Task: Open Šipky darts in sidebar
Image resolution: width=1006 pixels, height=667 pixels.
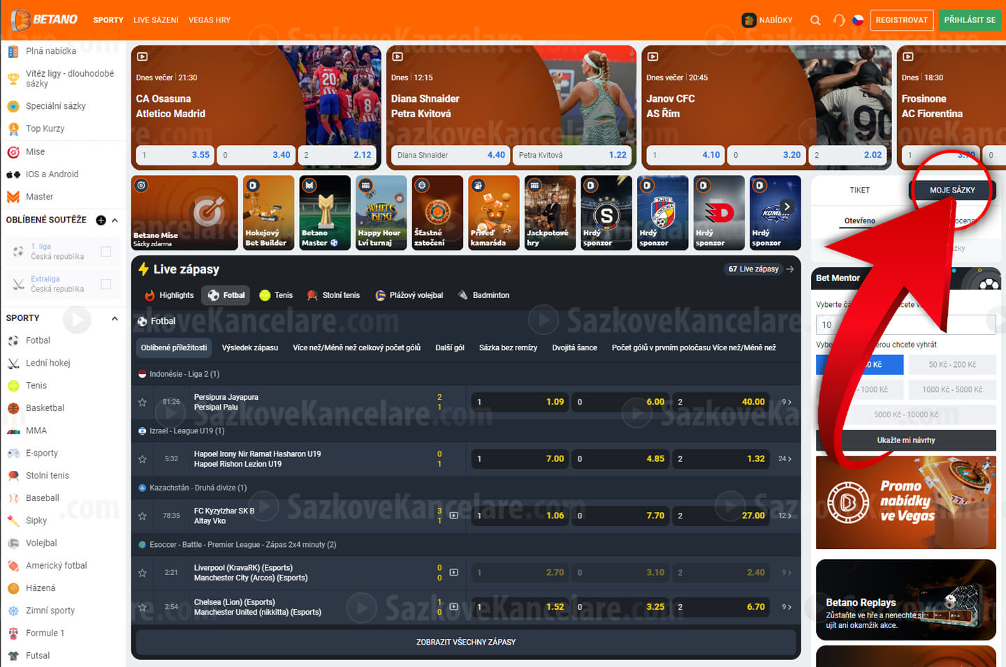Action: pyautogui.click(x=36, y=520)
